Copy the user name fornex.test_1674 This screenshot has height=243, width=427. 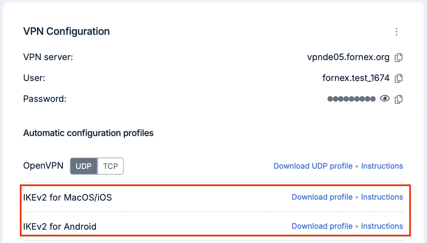click(x=399, y=78)
